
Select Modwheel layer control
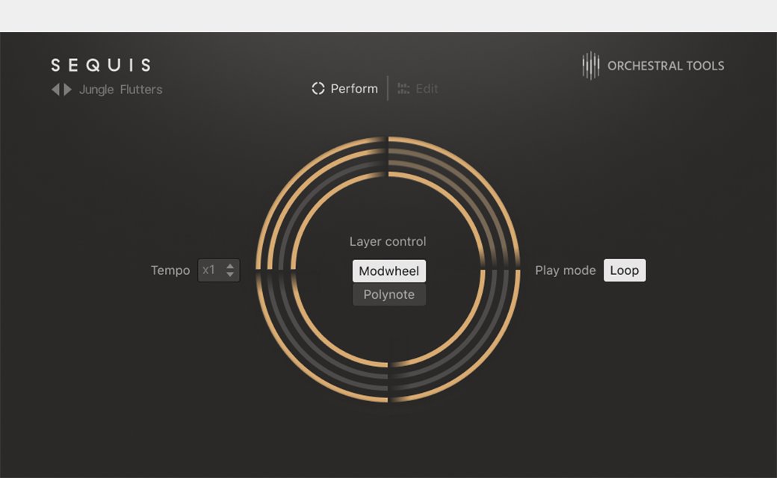point(389,271)
